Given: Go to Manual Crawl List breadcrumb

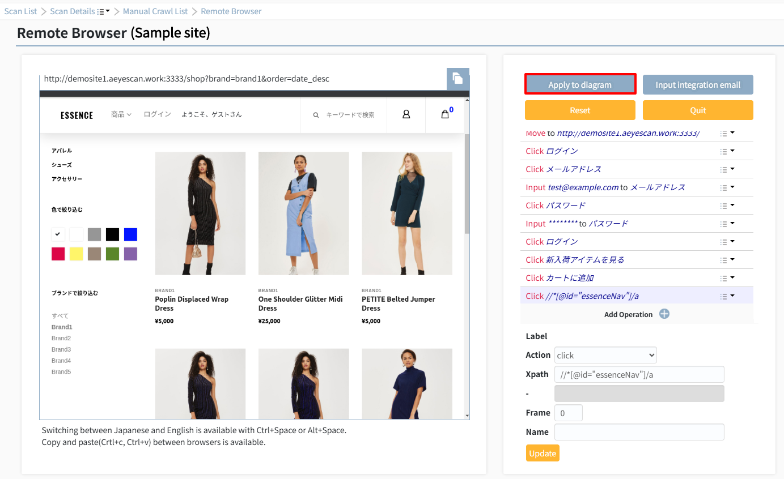Looking at the screenshot, I should 155,11.
